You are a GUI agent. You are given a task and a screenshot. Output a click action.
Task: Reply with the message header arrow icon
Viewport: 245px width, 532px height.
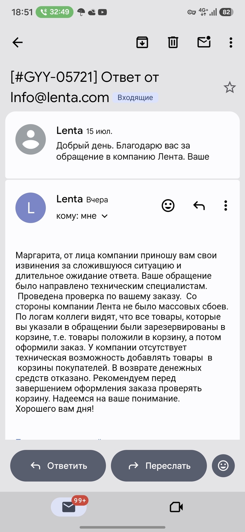[x=199, y=206]
